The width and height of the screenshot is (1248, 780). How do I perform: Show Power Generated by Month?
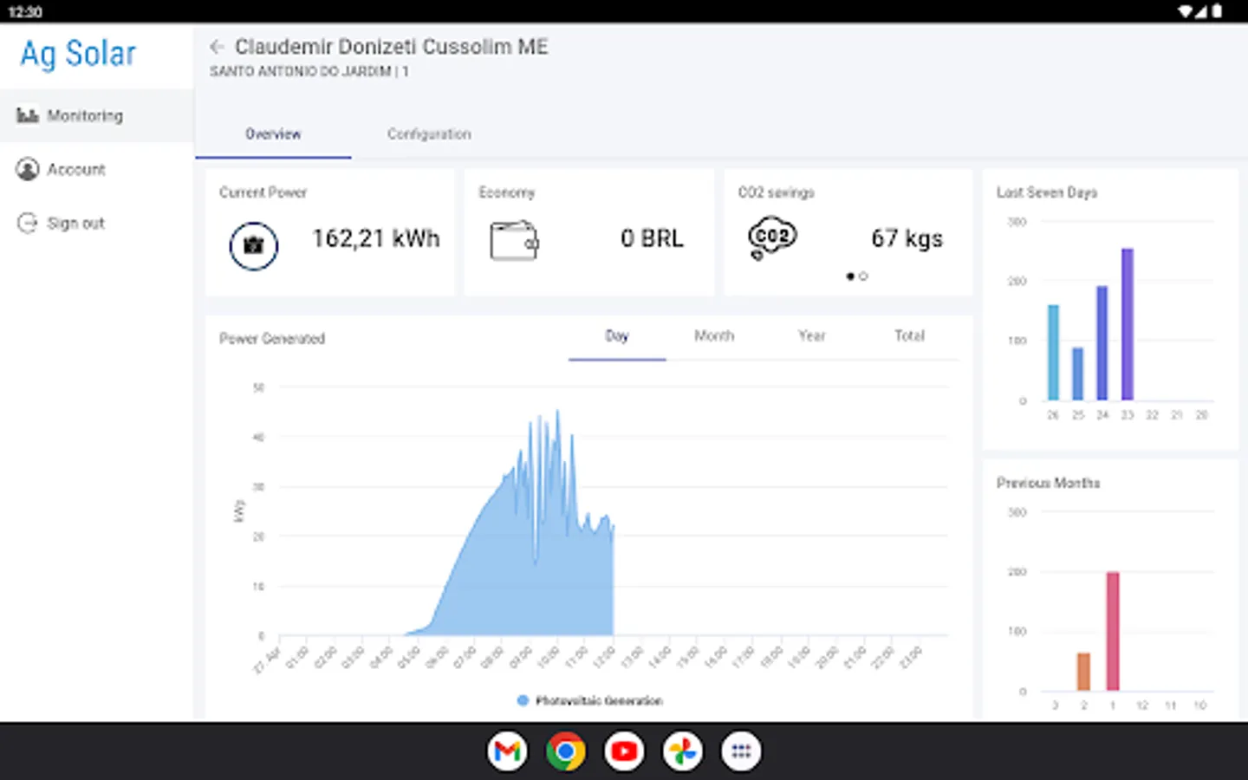pos(714,336)
